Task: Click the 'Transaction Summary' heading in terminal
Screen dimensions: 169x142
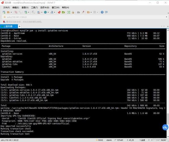Action: pos(12,72)
